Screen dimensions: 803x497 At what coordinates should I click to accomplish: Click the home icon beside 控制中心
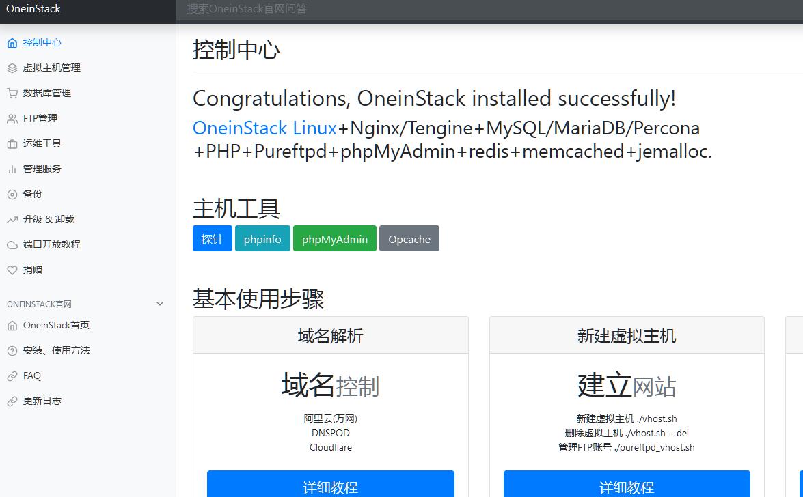[12, 43]
